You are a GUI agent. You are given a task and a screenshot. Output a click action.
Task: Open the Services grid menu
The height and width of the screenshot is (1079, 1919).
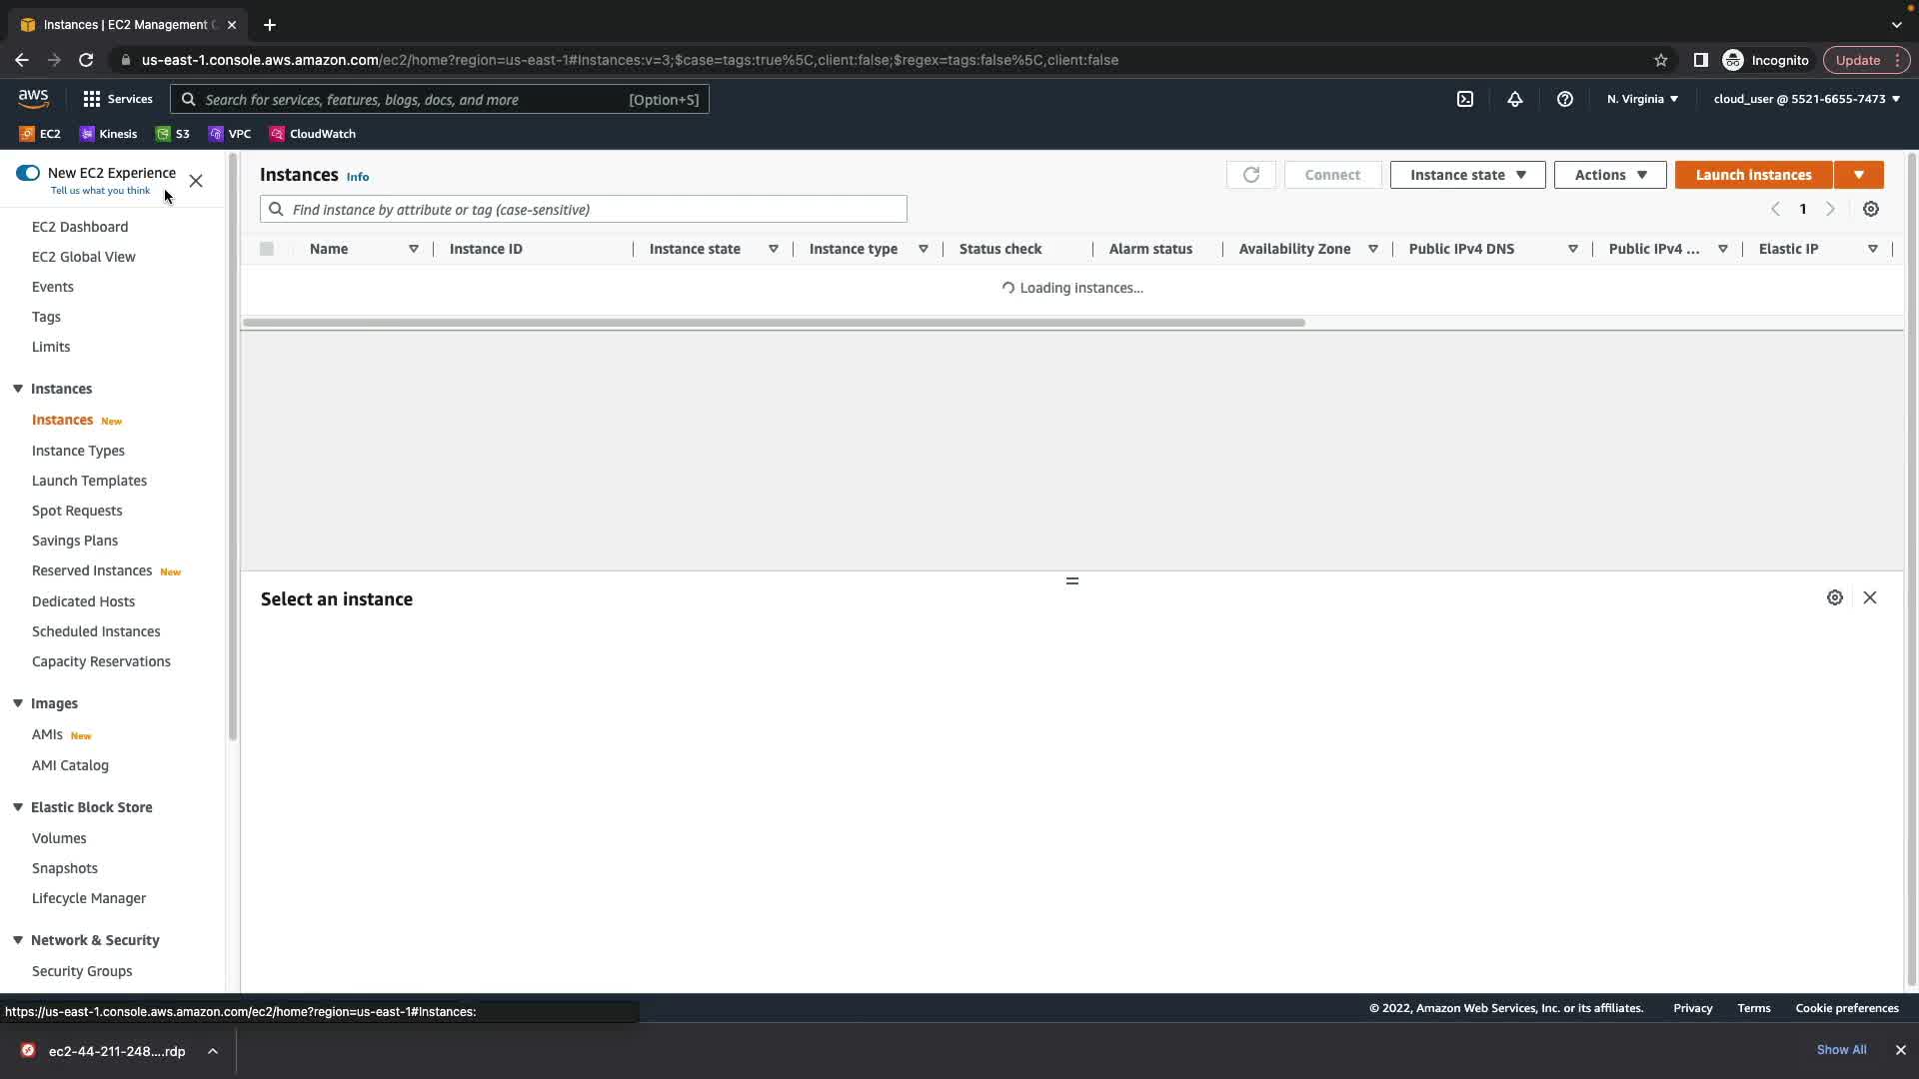pyautogui.click(x=117, y=99)
